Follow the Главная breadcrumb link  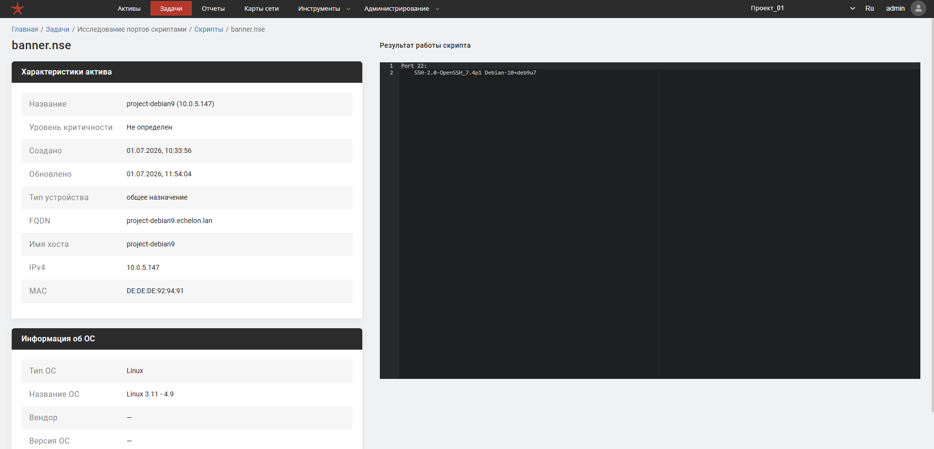[x=25, y=29]
